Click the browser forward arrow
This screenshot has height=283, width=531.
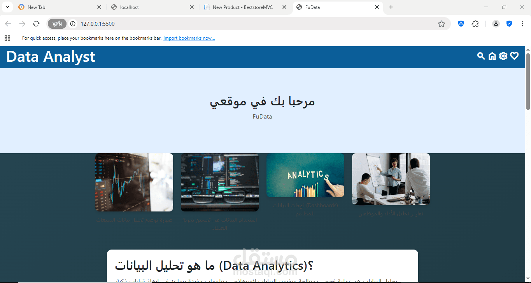[x=22, y=24]
